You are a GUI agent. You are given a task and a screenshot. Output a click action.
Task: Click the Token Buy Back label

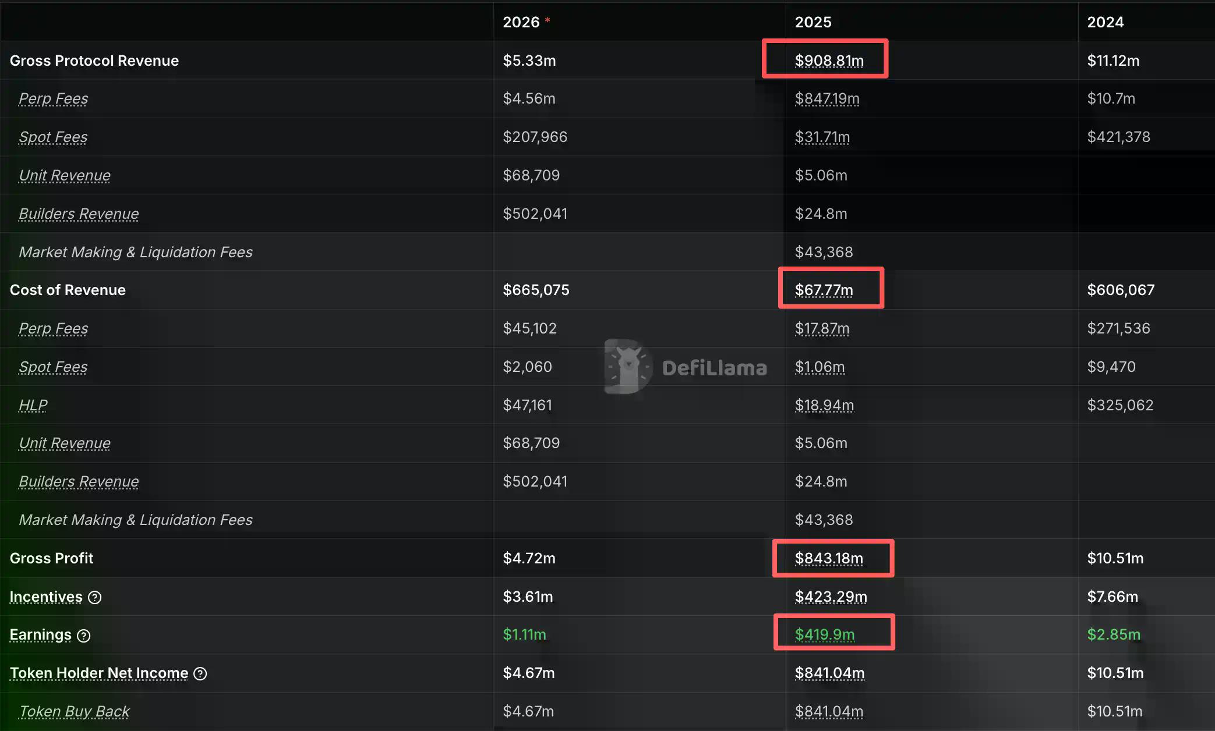(74, 711)
